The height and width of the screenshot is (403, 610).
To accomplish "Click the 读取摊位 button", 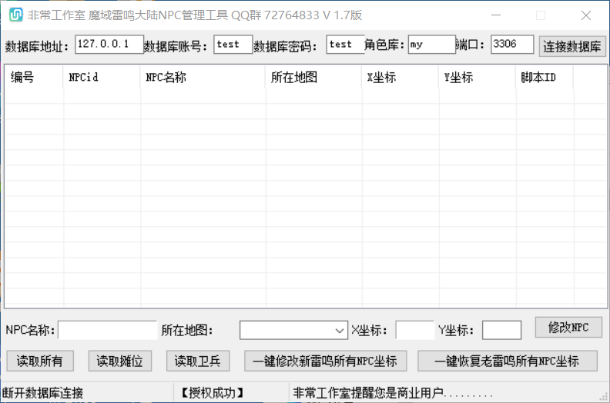I will pos(120,361).
